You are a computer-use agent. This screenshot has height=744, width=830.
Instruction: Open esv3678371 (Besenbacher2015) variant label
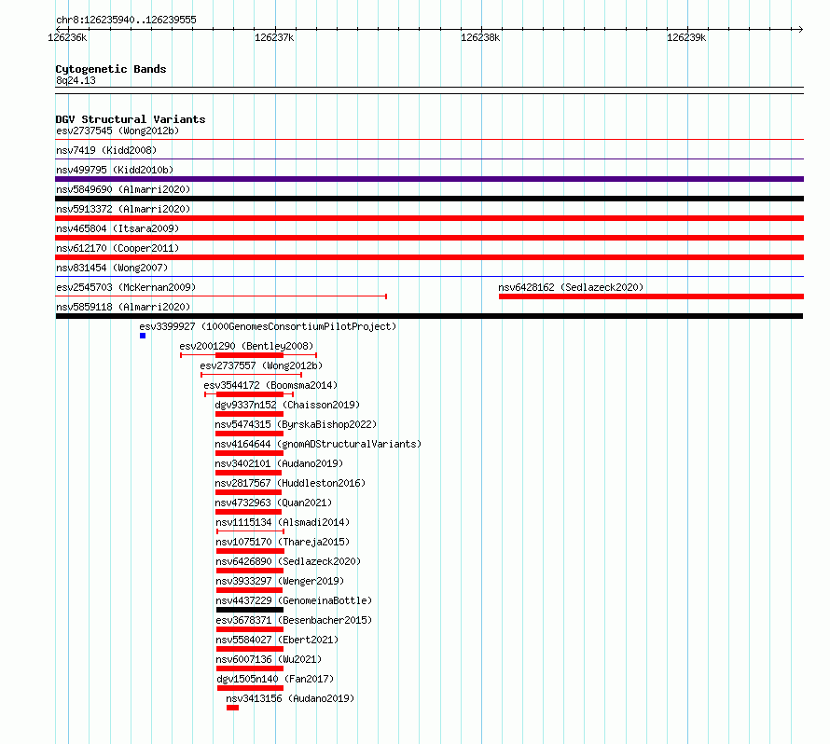click(x=294, y=620)
